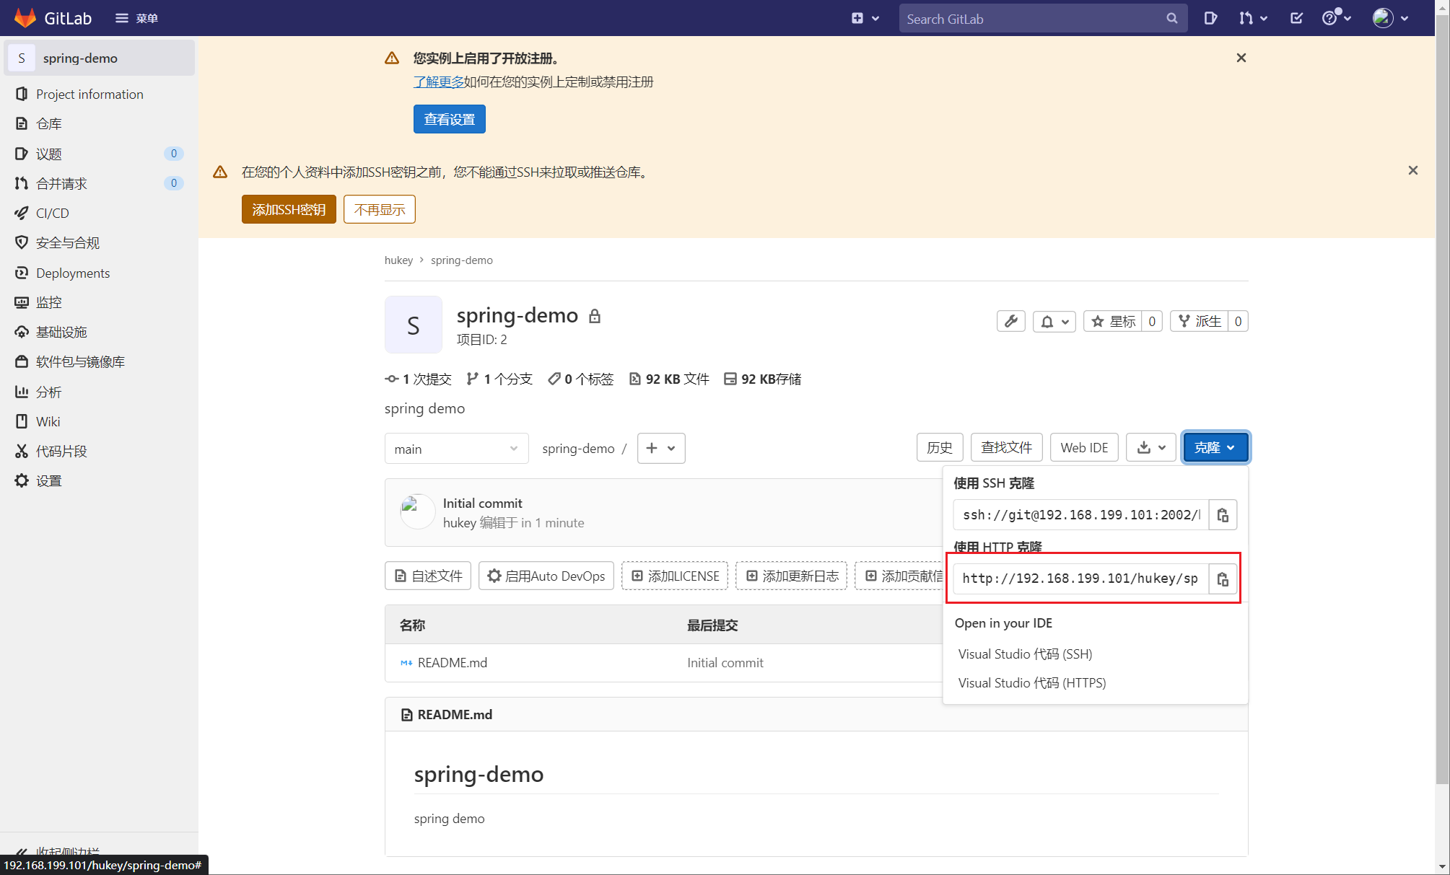Open the main branch selector dropdown
Viewport: 1450px width, 875px height.
456,449
